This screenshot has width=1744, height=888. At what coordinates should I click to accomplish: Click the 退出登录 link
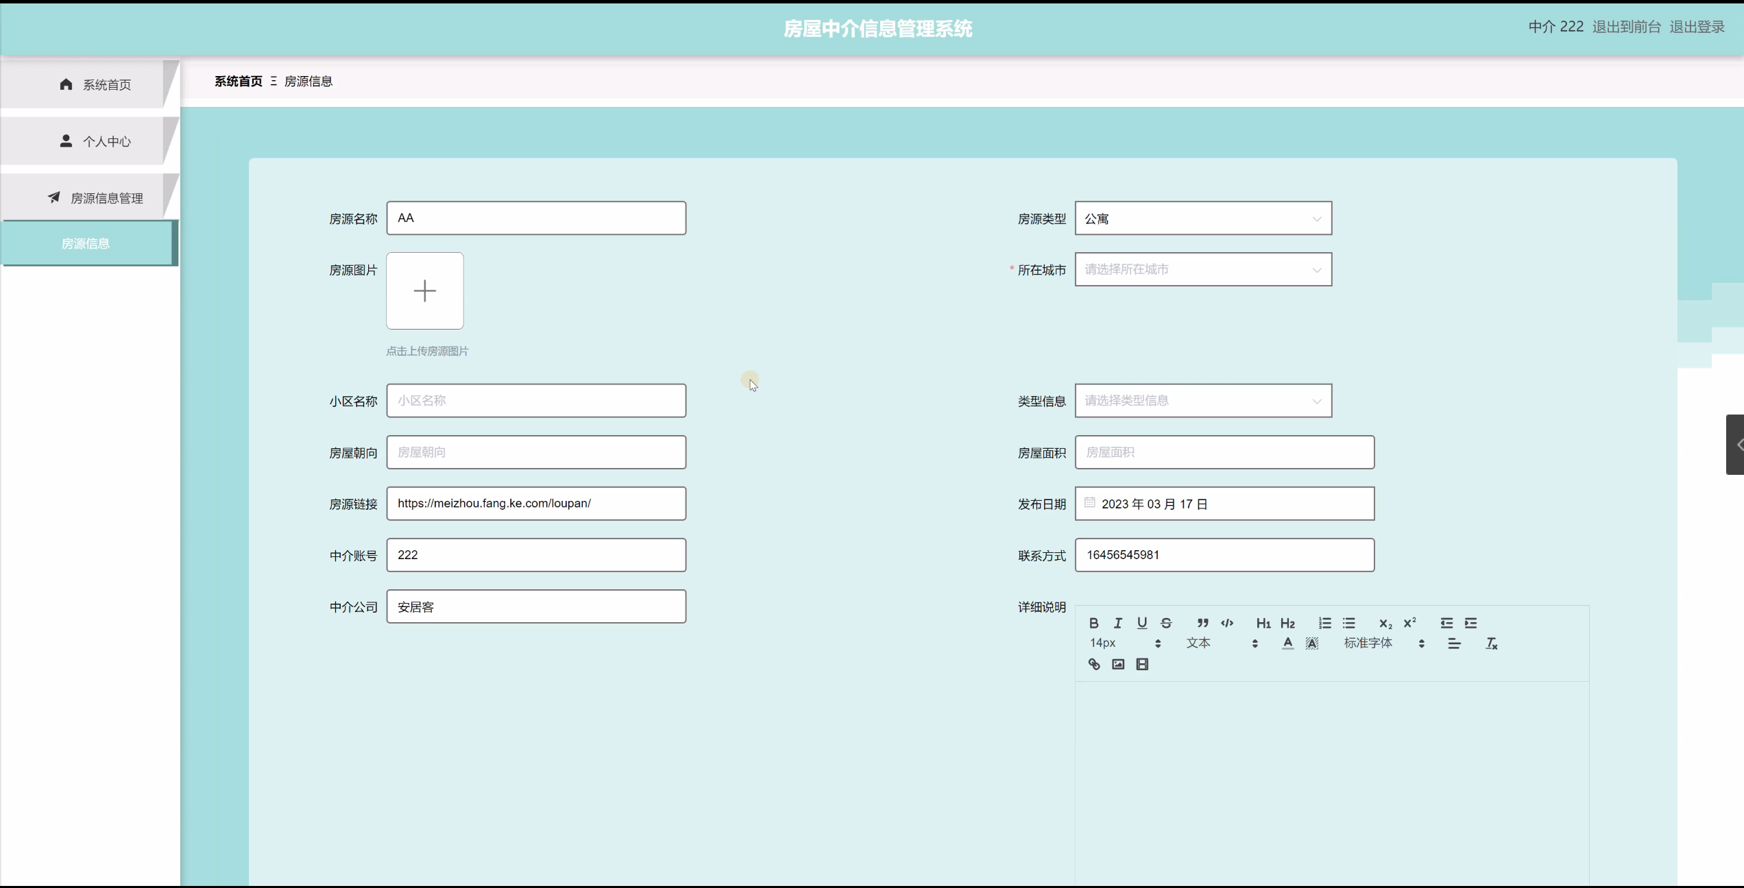point(1696,27)
